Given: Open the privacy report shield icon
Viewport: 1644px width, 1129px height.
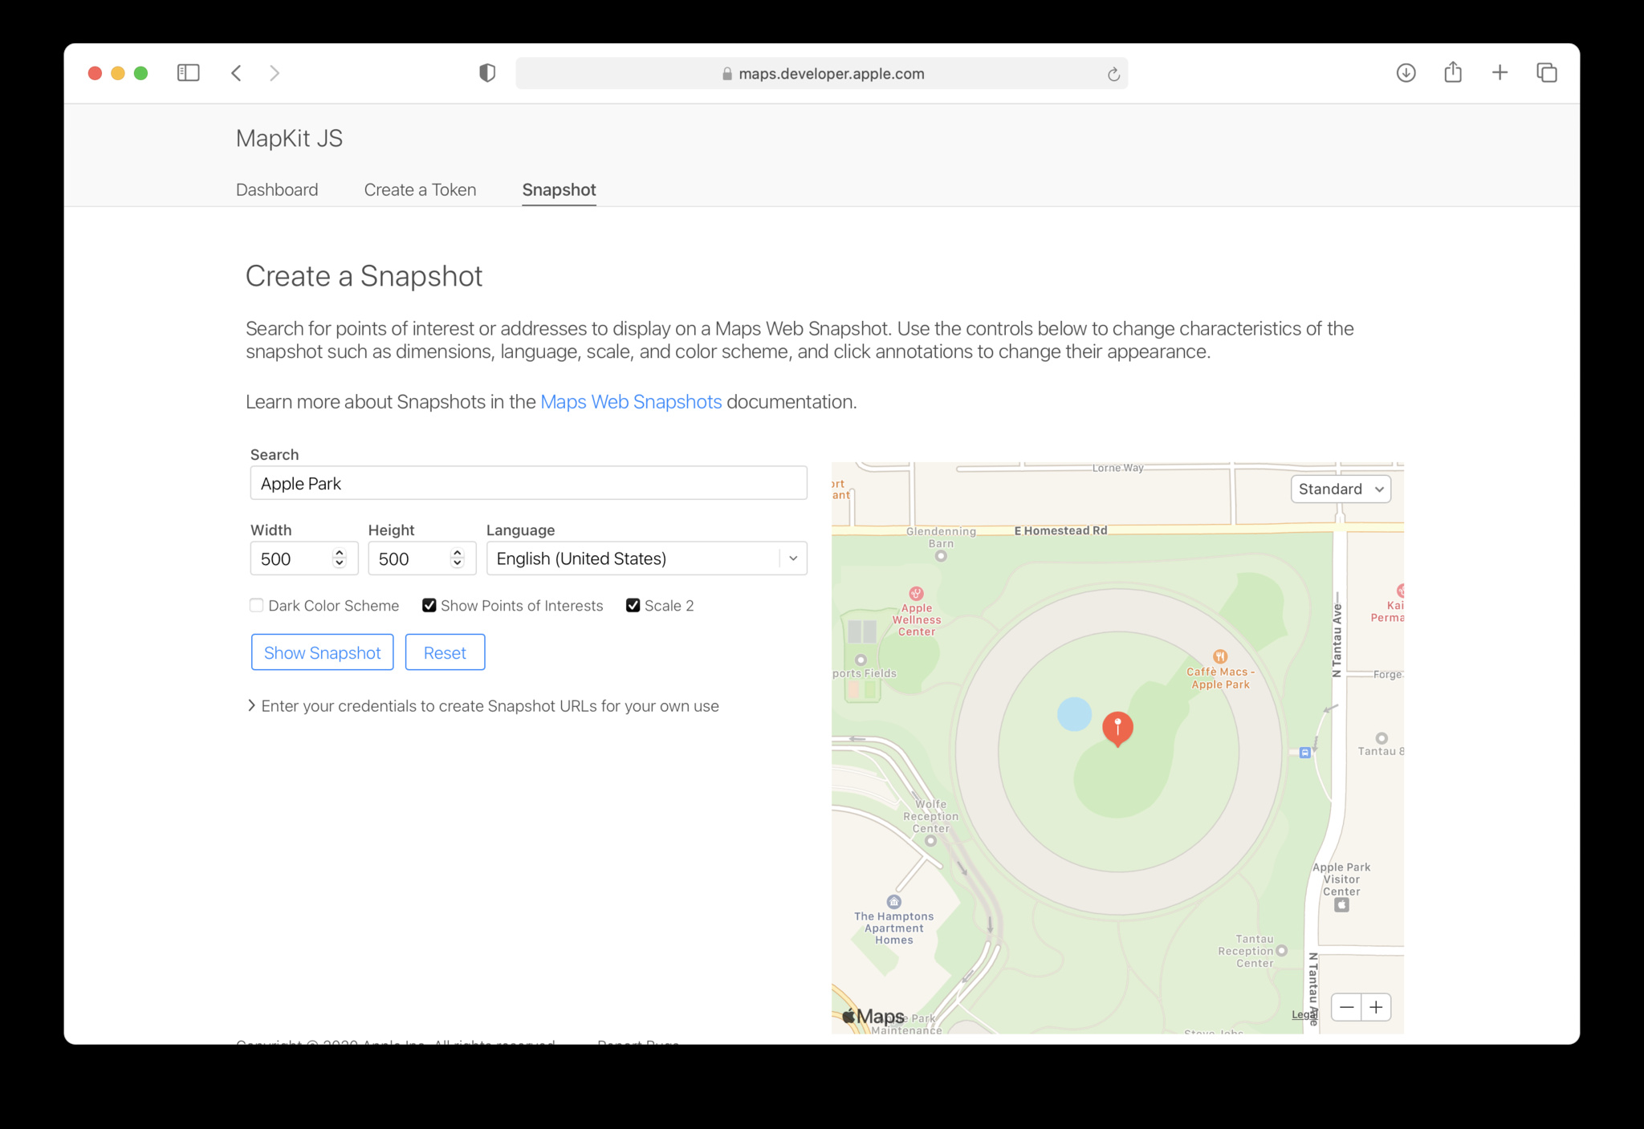Looking at the screenshot, I should point(487,73).
